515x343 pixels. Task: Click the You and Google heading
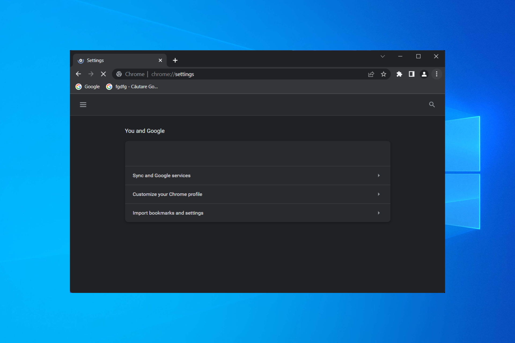[x=145, y=131]
